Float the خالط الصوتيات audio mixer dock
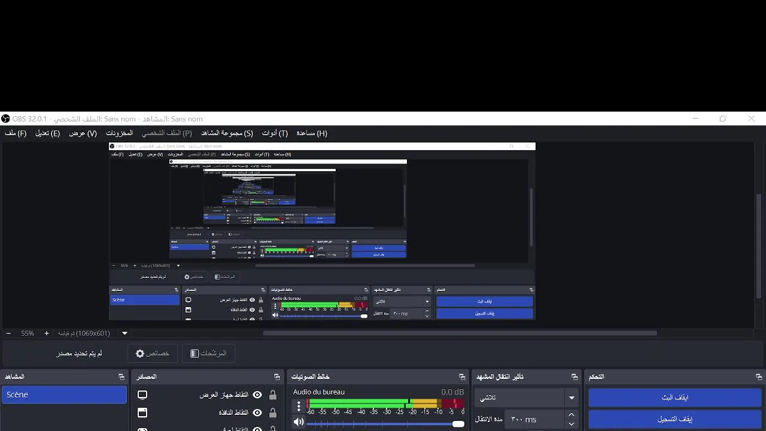 (x=462, y=377)
